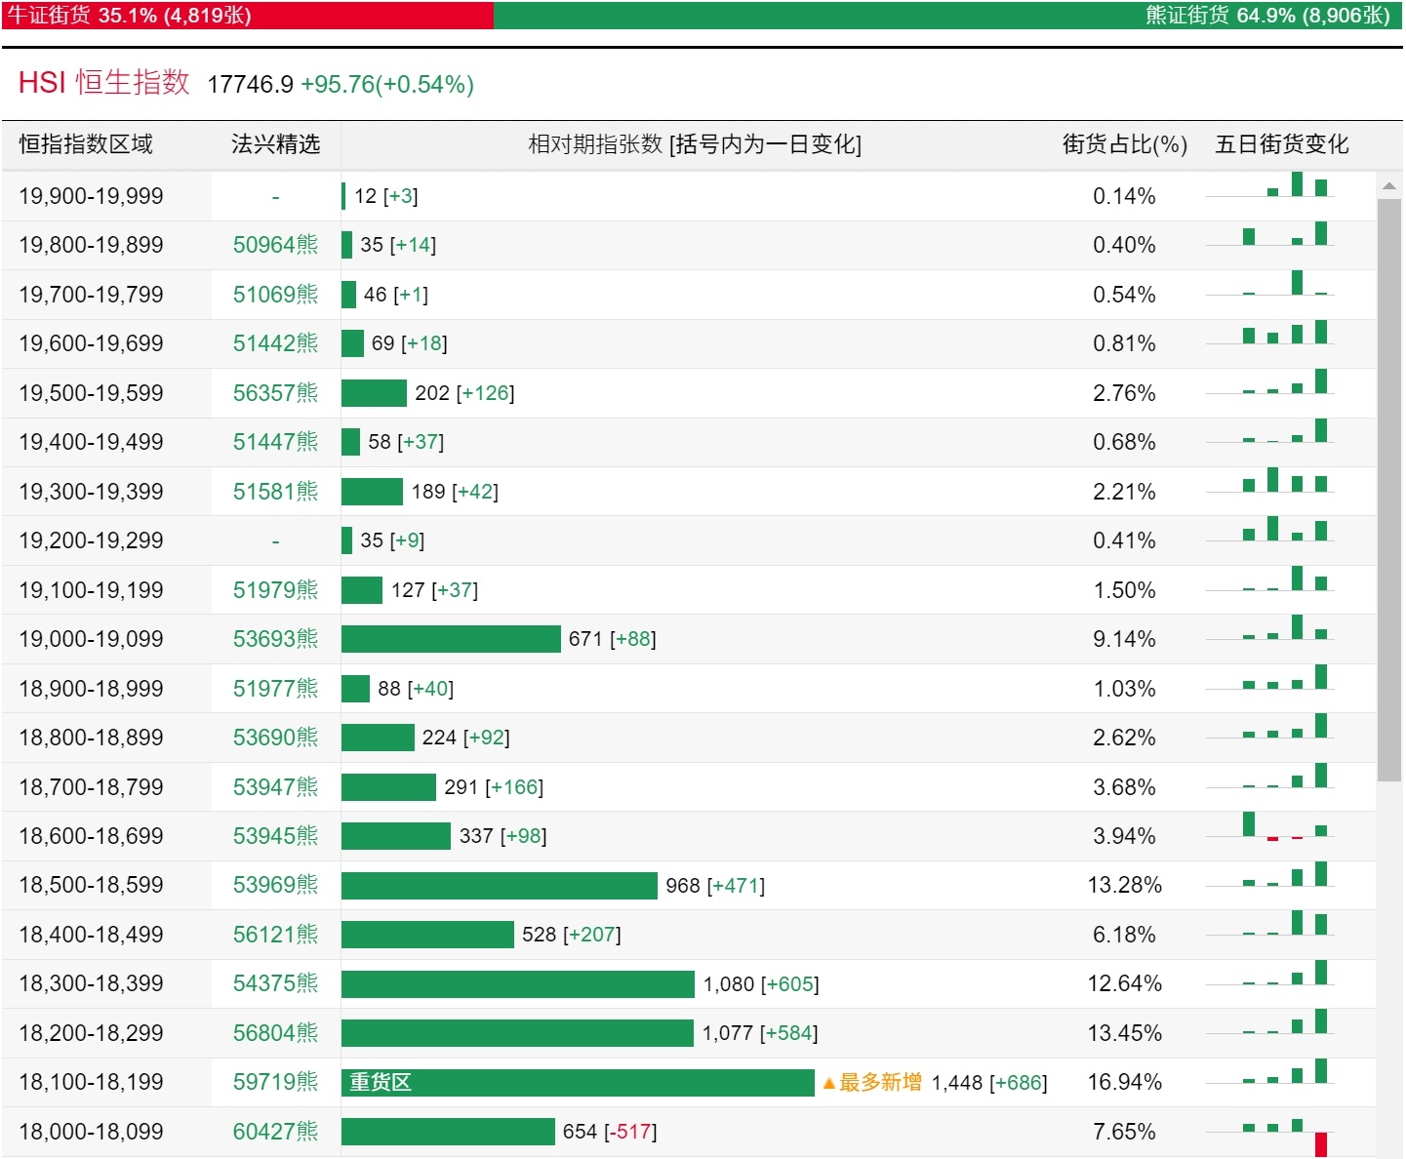Click the index value 17746.9
Image resolution: width=1406 pixels, height=1159 pixels.
coord(251,85)
